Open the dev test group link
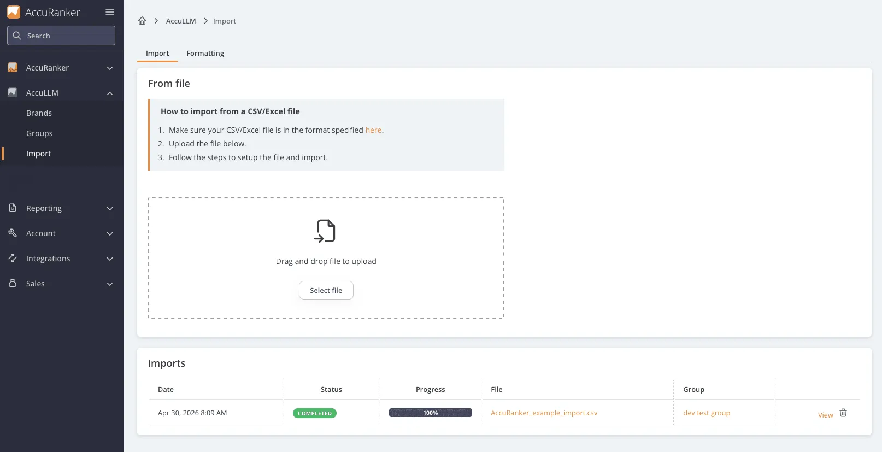882x452 pixels. 707,413
